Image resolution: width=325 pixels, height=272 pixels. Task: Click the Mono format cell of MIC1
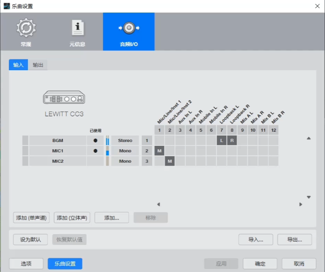[x=125, y=151]
